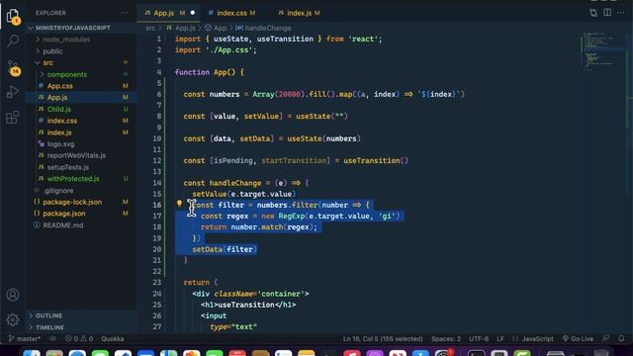Open changes compare icon in editor toolbar
The width and height of the screenshot is (633, 356).
tap(593, 13)
